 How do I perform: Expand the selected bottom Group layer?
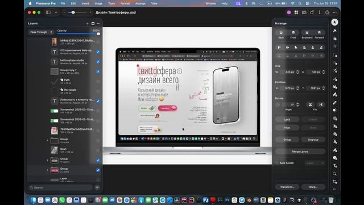48,170
